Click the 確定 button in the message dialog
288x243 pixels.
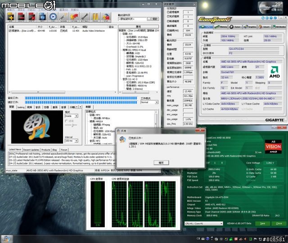click(x=161, y=163)
